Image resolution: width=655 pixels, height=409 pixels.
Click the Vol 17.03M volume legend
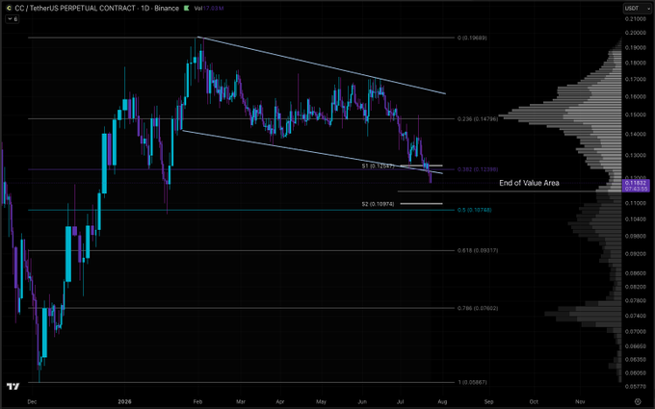209,8
